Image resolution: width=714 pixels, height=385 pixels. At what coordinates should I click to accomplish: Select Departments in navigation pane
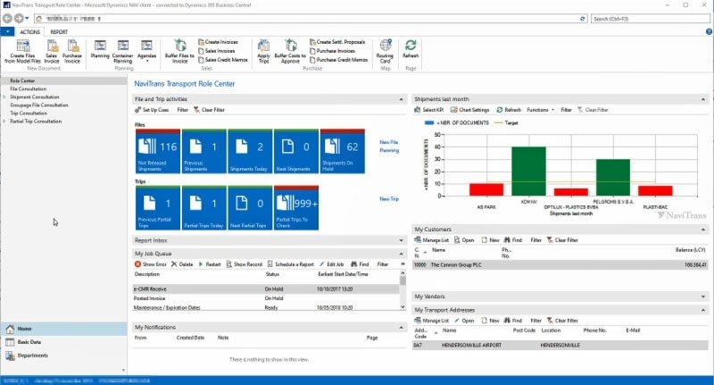pyautogui.click(x=63, y=356)
